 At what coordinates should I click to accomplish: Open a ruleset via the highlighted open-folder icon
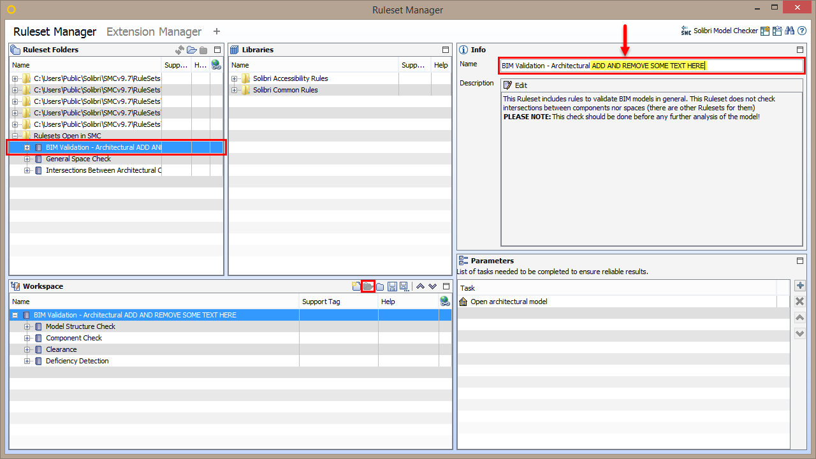[368, 286]
